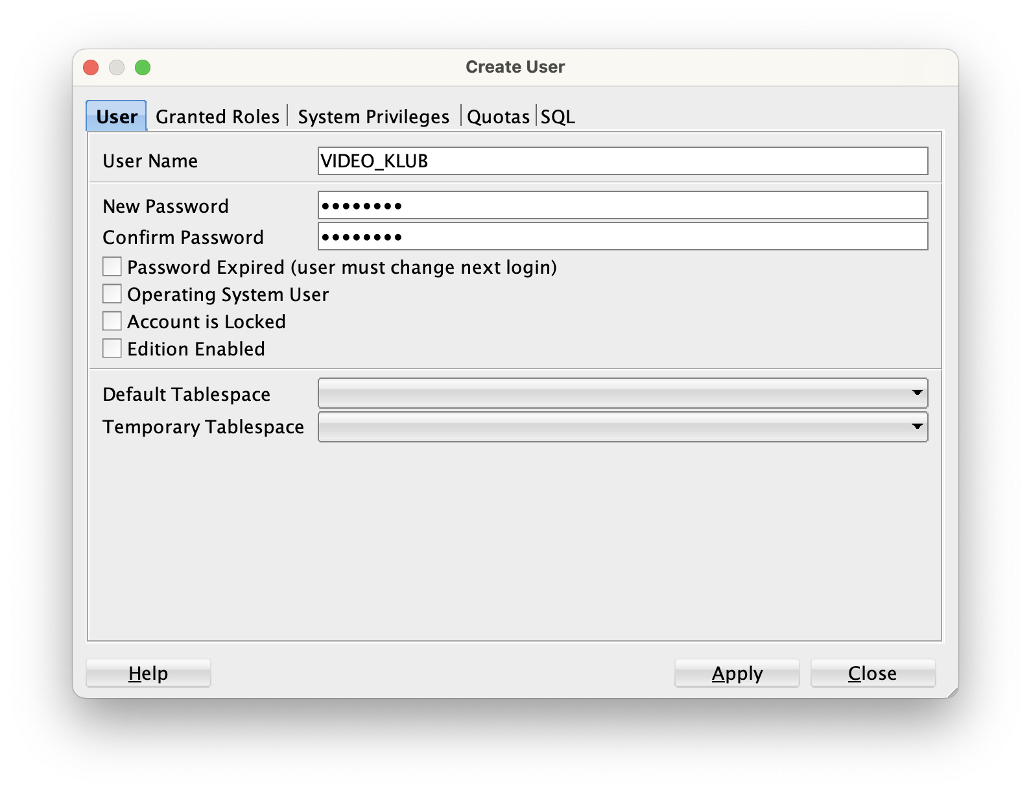This screenshot has width=1031, height=794.
Task: Tick the Account is Locked checkbox
Action: coord(112,322)
